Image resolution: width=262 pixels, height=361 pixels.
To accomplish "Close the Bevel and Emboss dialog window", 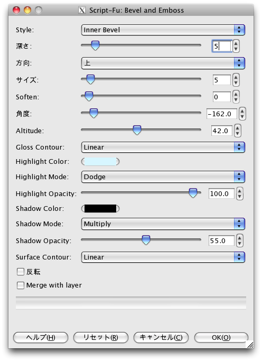I will click(16, 10).
